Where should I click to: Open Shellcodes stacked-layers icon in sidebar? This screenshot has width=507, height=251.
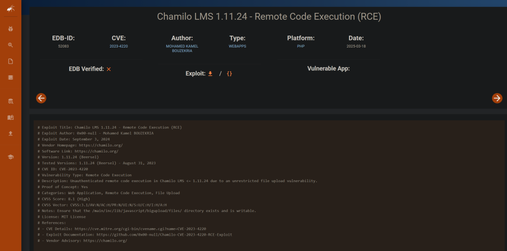pos(10,78)
